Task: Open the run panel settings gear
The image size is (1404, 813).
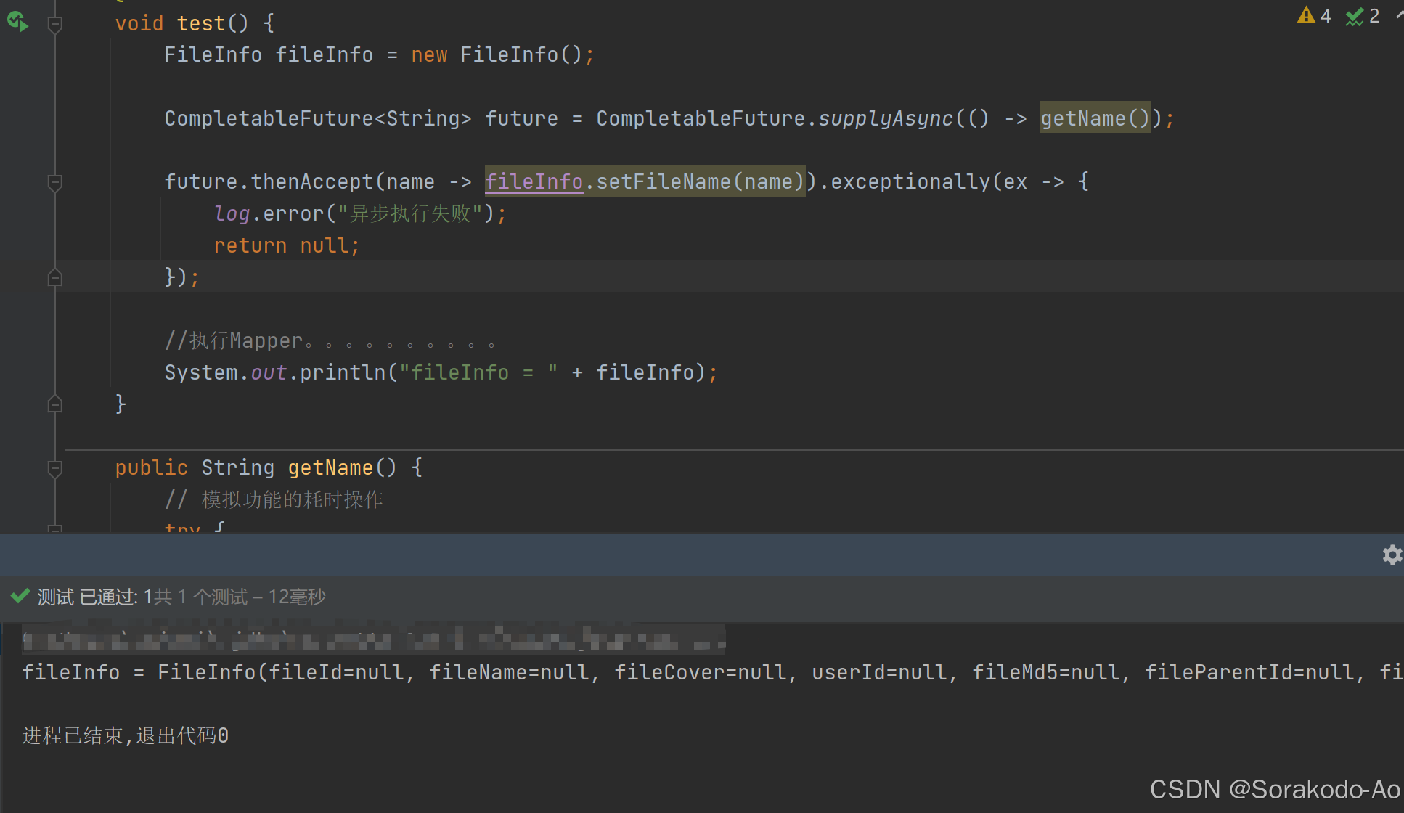Action: coord(1391,555)
